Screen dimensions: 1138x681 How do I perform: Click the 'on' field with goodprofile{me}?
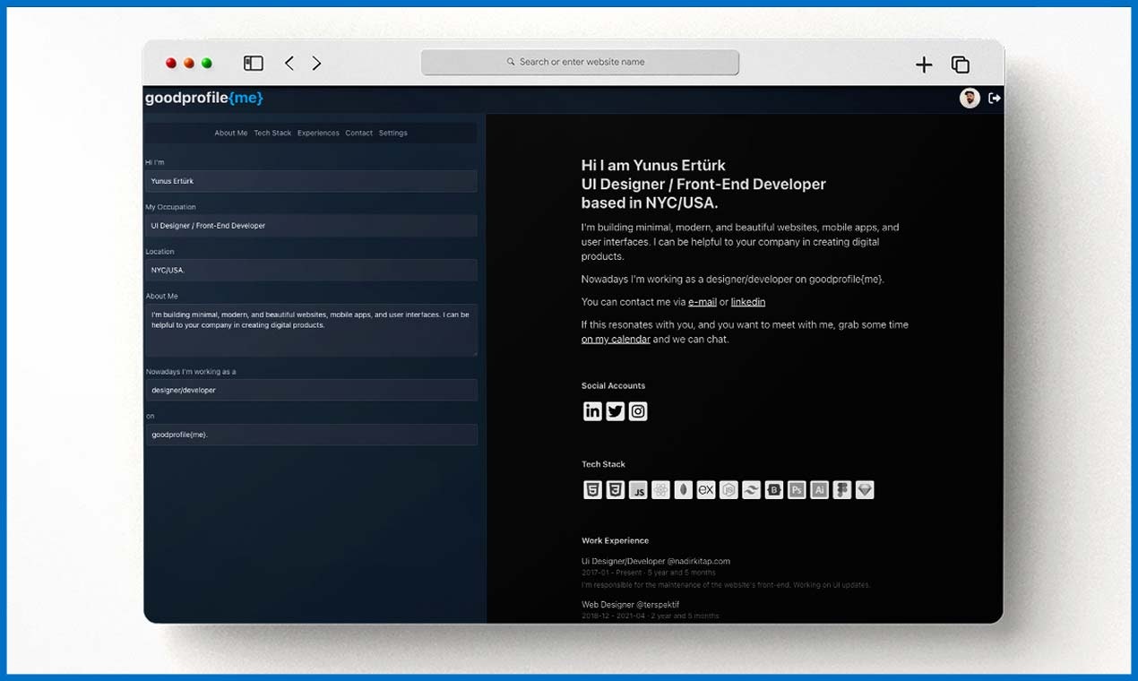311,435
